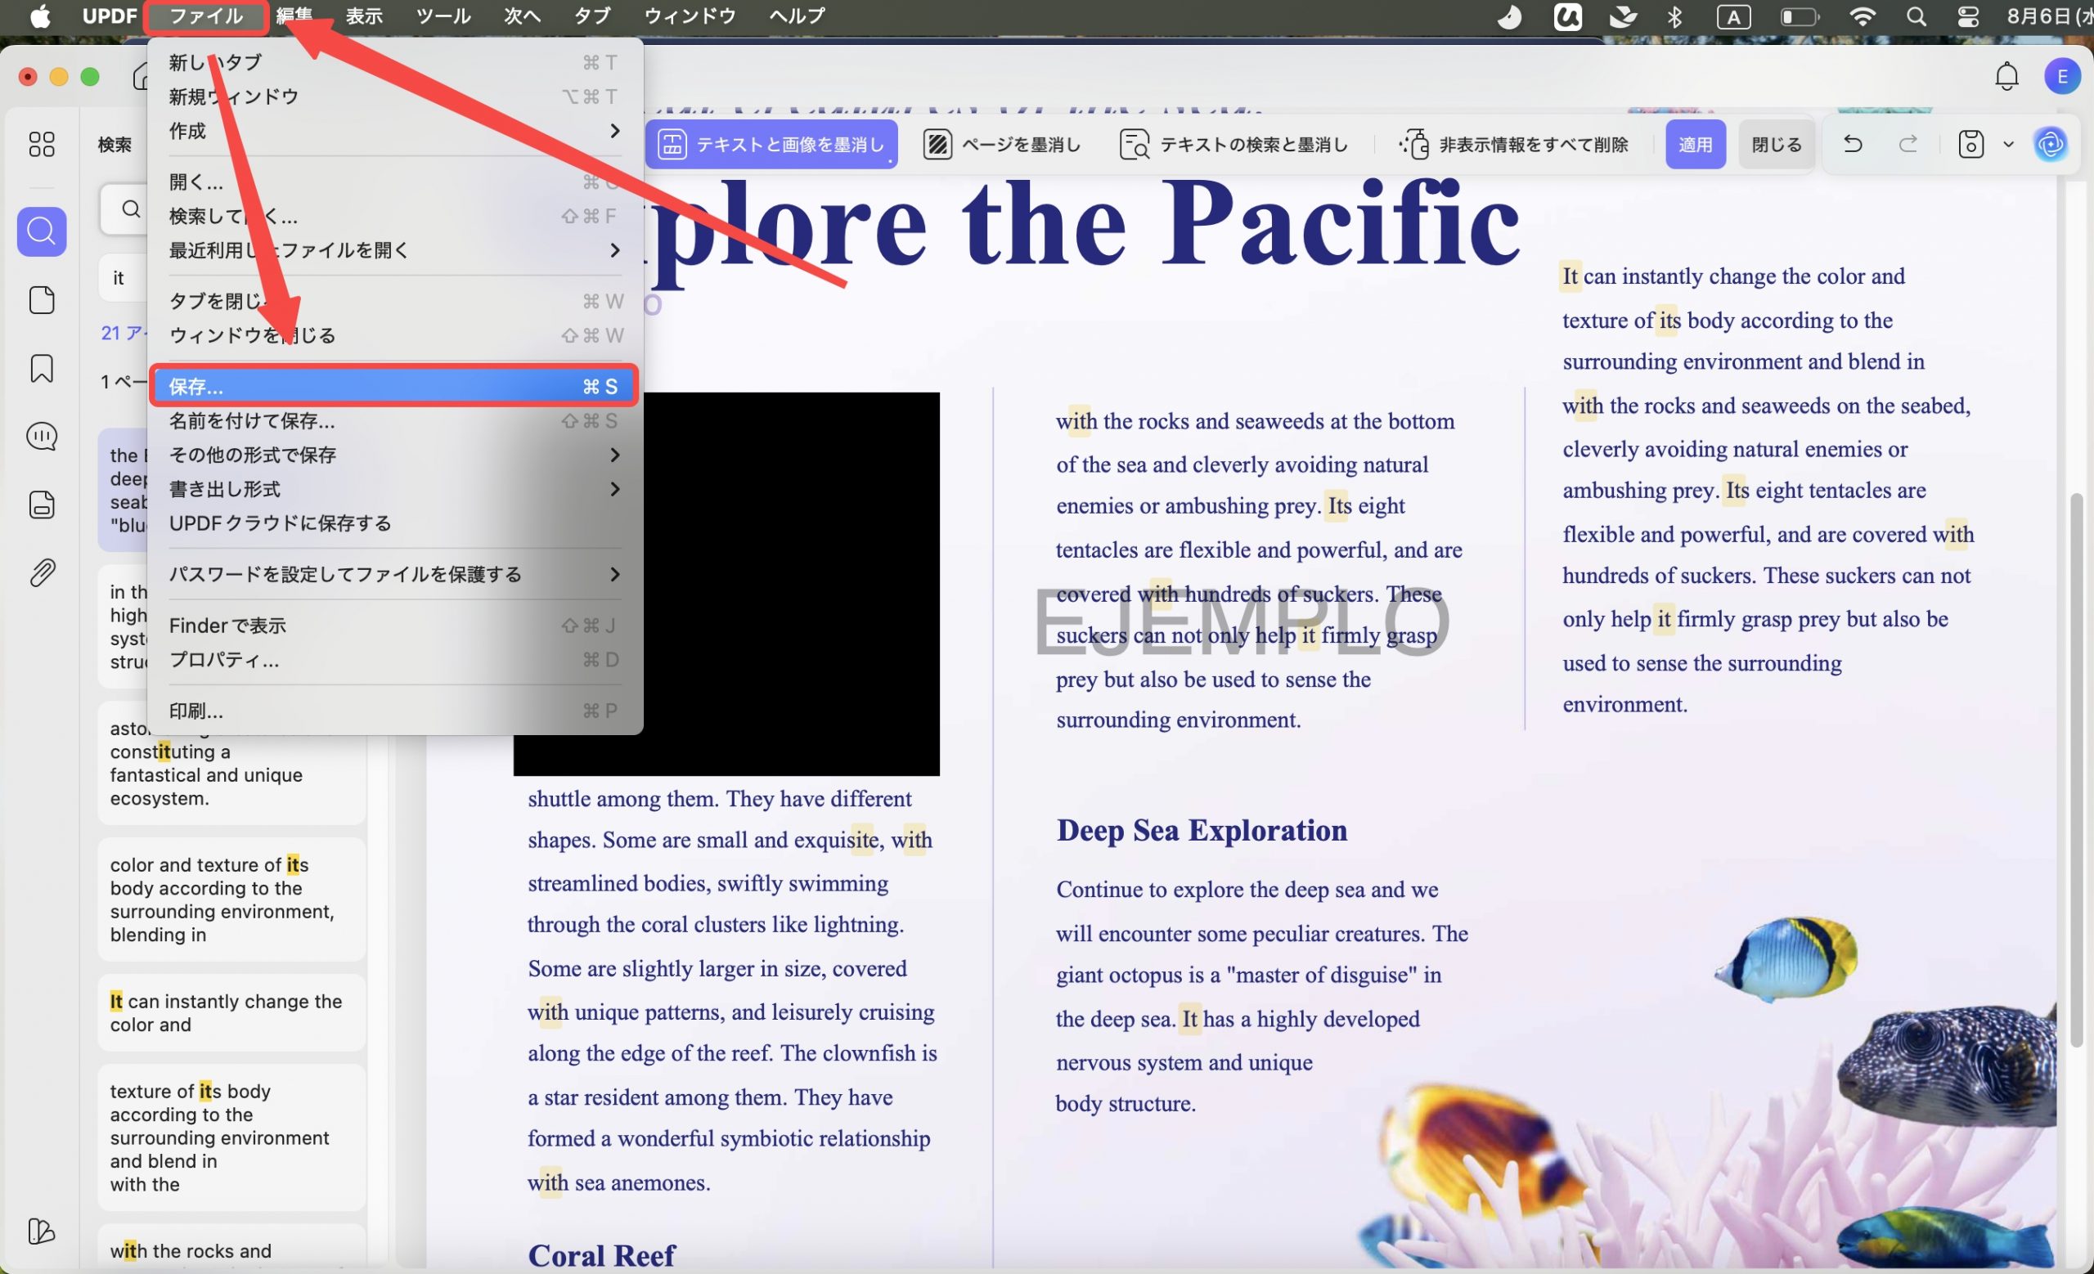Open the attachments paperclip icon
The height and width of the screenshot is (1274, 2094).
click(x=41, y=573)
